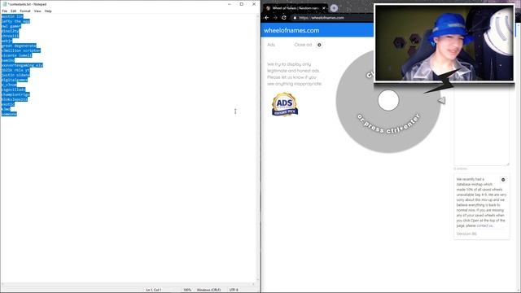Viewport: 521px width, 293px height.
Task: Click the '100%' zoom in Notepad status bar
Action: (187, 290)
